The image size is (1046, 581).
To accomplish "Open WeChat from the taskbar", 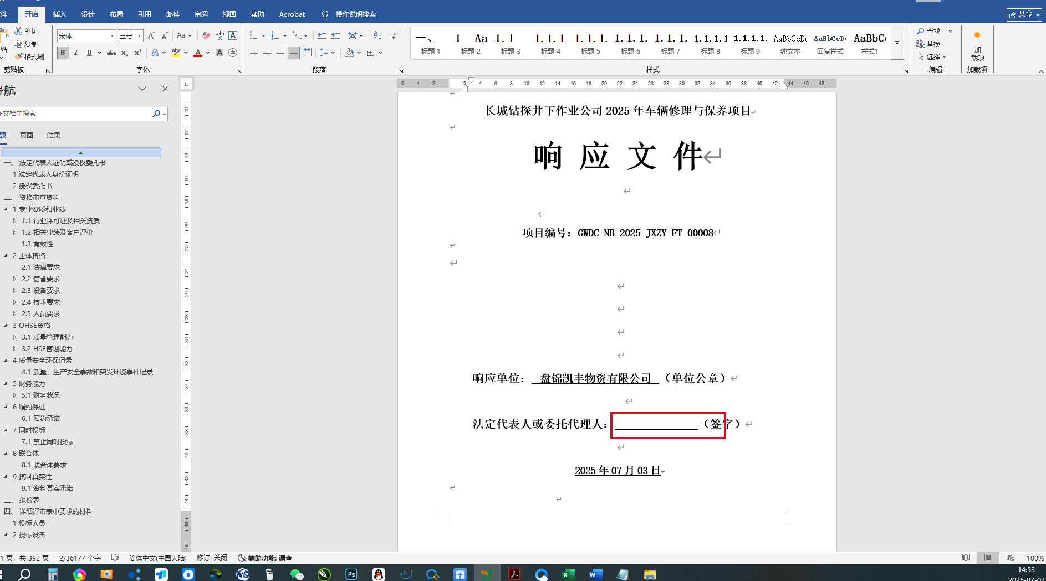I will coord(297,574).
